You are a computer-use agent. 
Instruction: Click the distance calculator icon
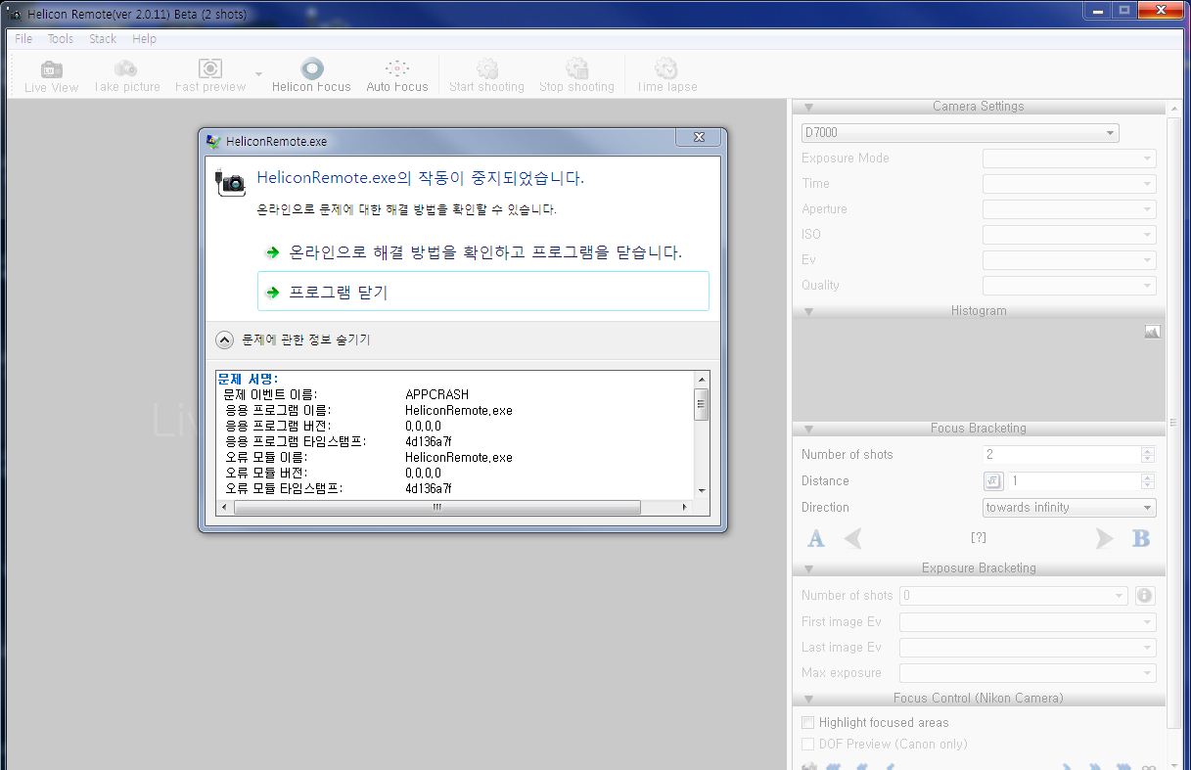(x=992, y=480)
